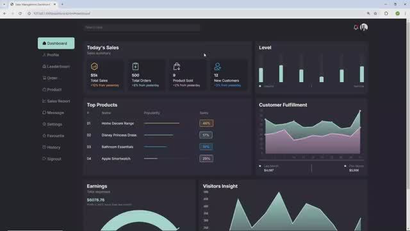Click Signout in the sidebar

(52, 158)
